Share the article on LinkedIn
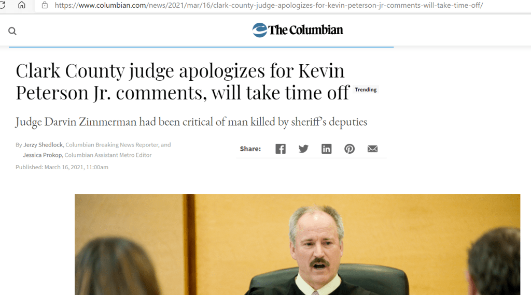531x295 pixels. (x=327, y=149)
